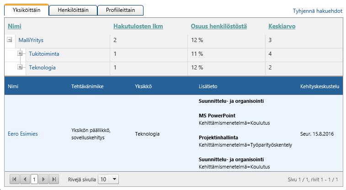
Task: Switch to the Henkilöittäin tab
Action: pos(73,10)
